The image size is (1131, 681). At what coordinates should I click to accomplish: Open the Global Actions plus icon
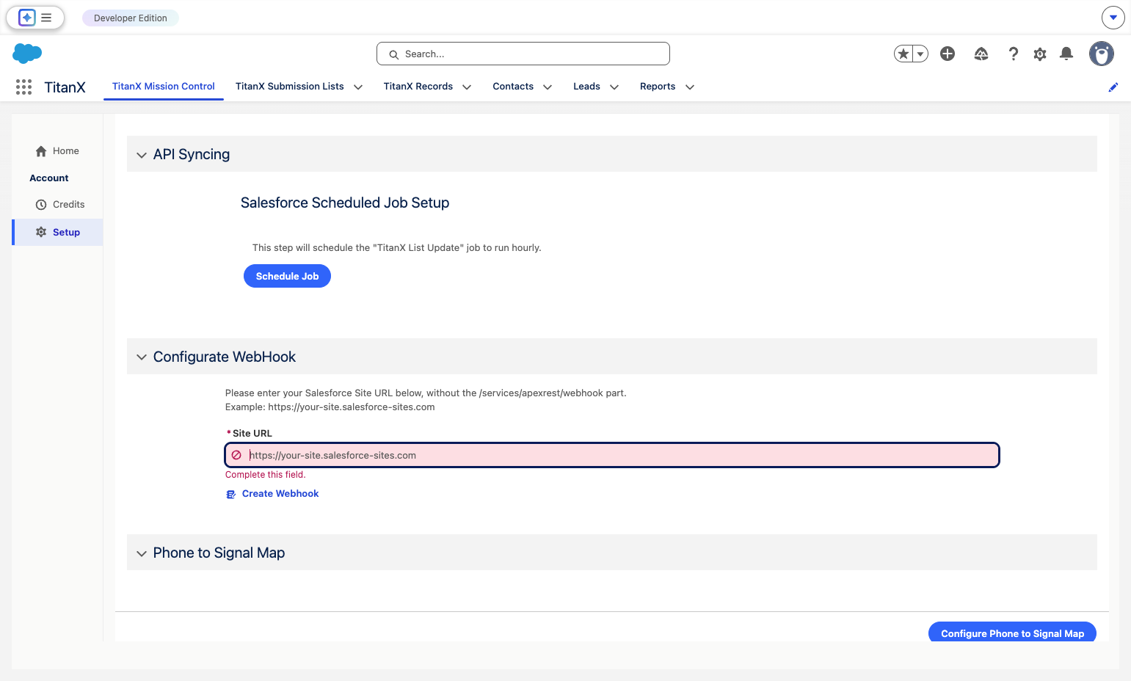948,54
